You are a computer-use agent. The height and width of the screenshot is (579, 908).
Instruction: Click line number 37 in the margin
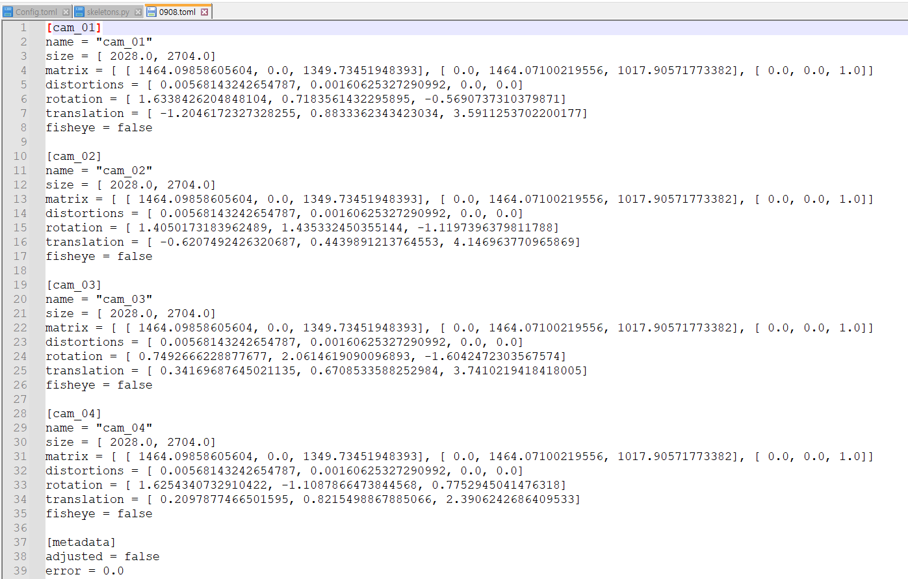click(x=20, y=542)
